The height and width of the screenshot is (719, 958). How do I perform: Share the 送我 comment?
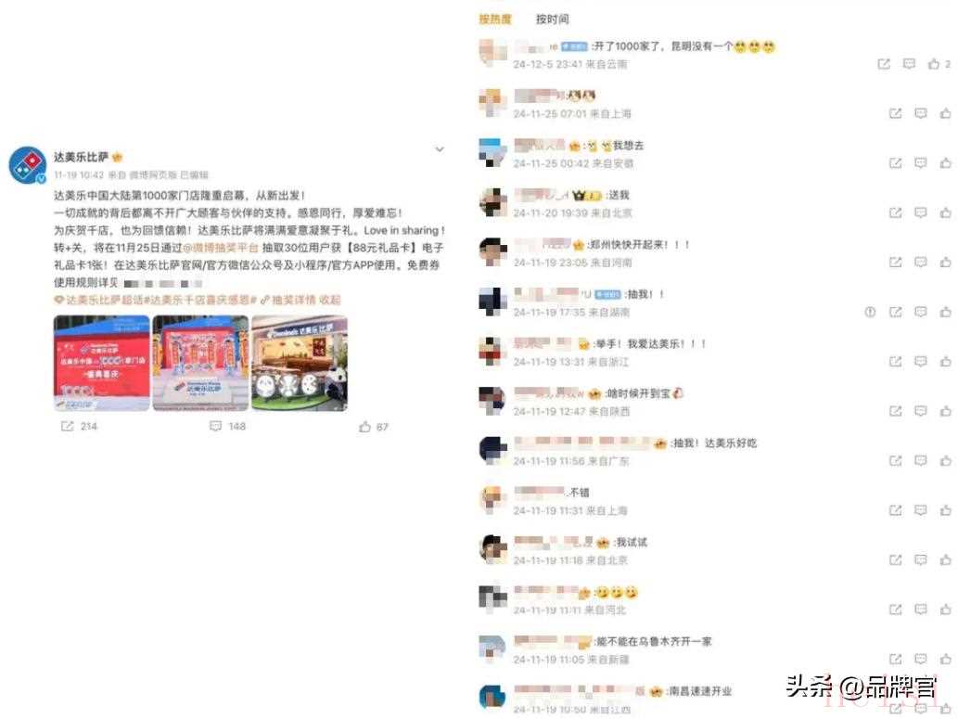pos(895,212)
